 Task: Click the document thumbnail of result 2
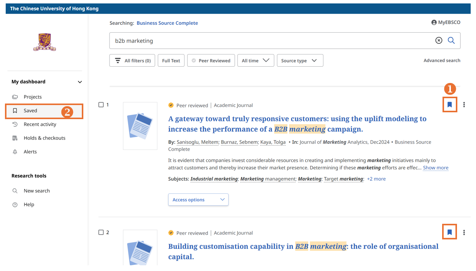click(x=140, y=247)
